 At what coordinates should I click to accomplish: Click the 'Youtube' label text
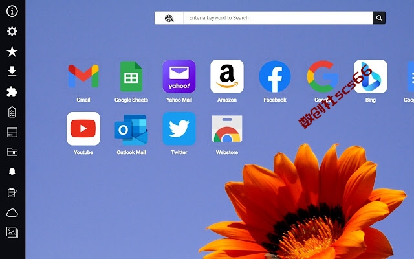pos(83,152)
